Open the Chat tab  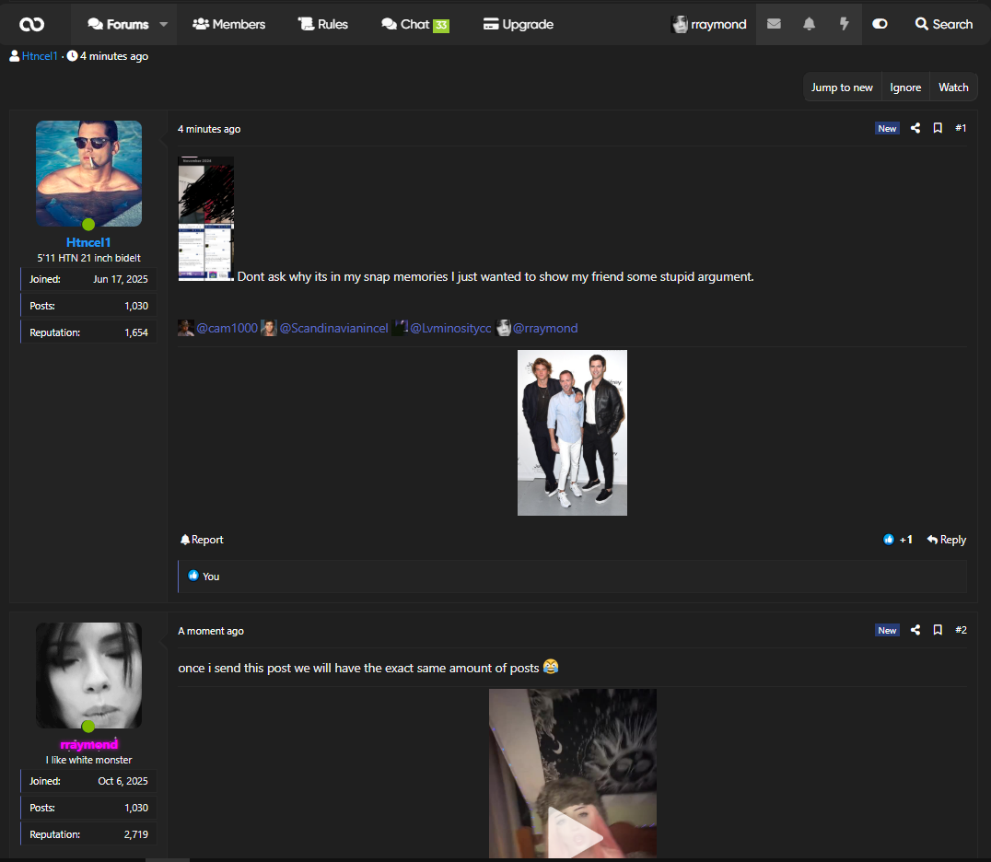[x=414, y=24]
